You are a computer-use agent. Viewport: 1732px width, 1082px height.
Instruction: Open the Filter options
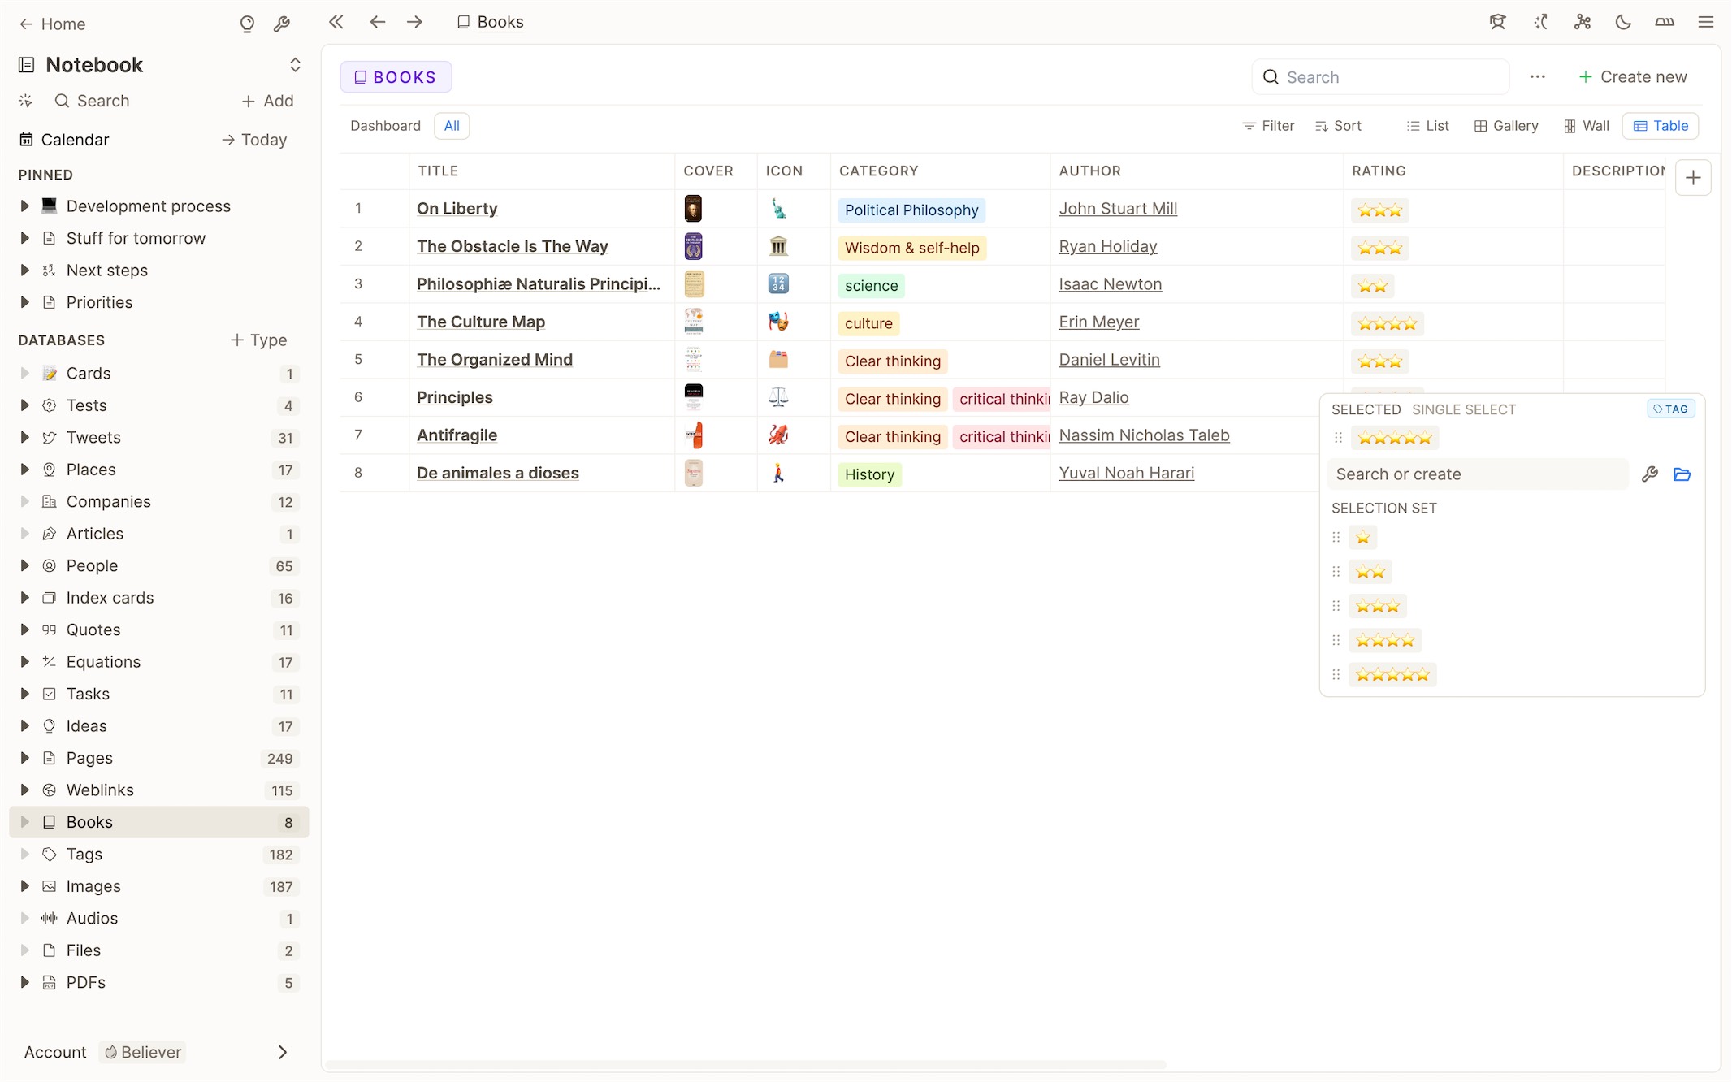(1268, 126)
